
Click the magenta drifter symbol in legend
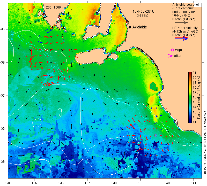coord(170,56)
